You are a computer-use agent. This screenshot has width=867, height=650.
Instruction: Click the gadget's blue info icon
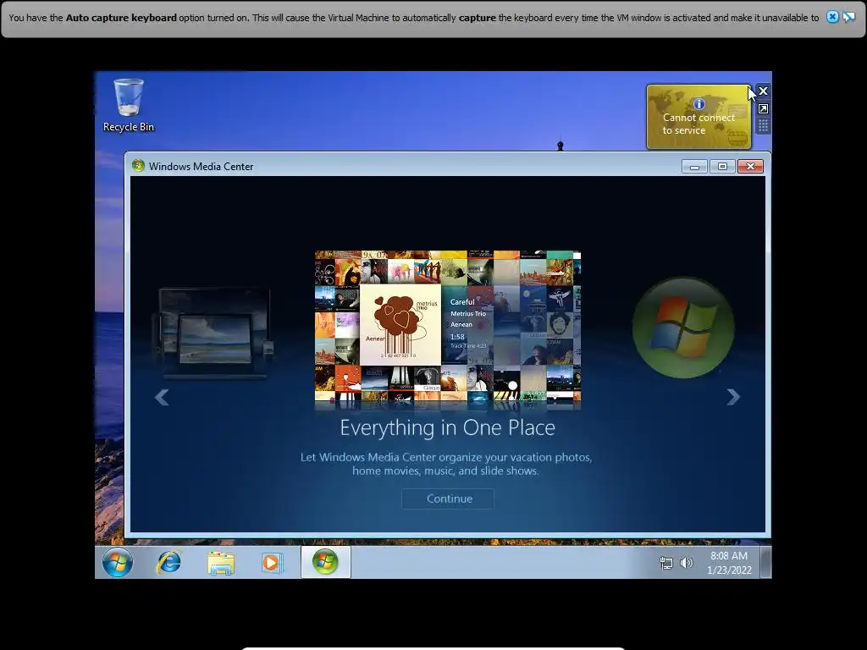tap(699, 104)
